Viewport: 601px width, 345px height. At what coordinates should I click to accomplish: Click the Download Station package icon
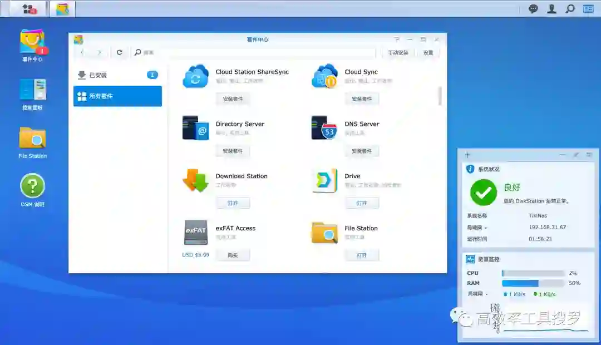click(195, 180)
